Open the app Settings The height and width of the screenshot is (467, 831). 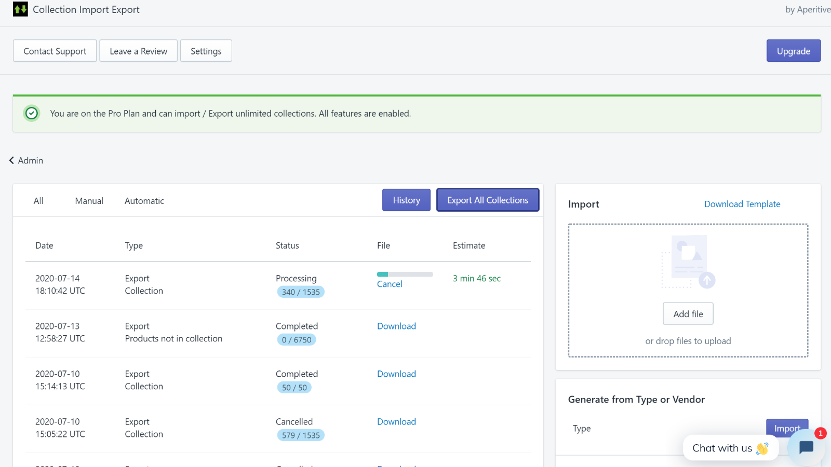click(206, 50)
